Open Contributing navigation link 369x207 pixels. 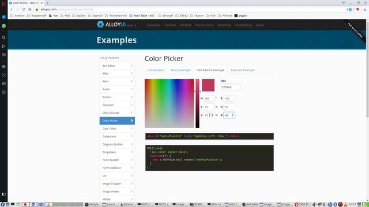click(x=243, y=25)
